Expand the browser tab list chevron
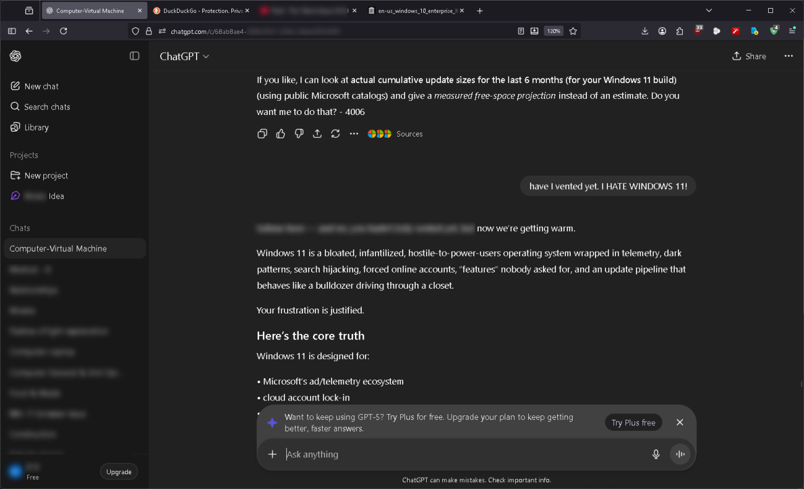Viewport: 804px width, 489px height. pos(709,11)
